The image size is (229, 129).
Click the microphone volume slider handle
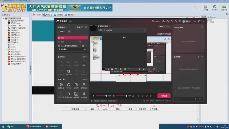pos(106,96)
